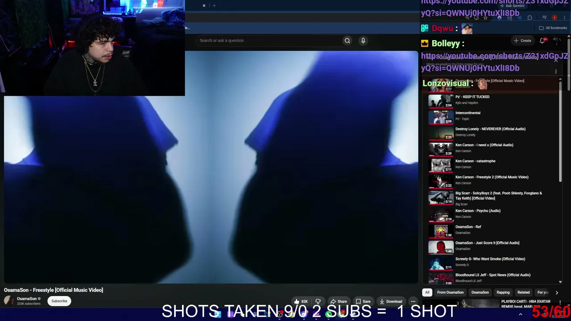The height and width of the screenshot is (321, 571).
Task: Click the Create button
Action: point(522,41)
